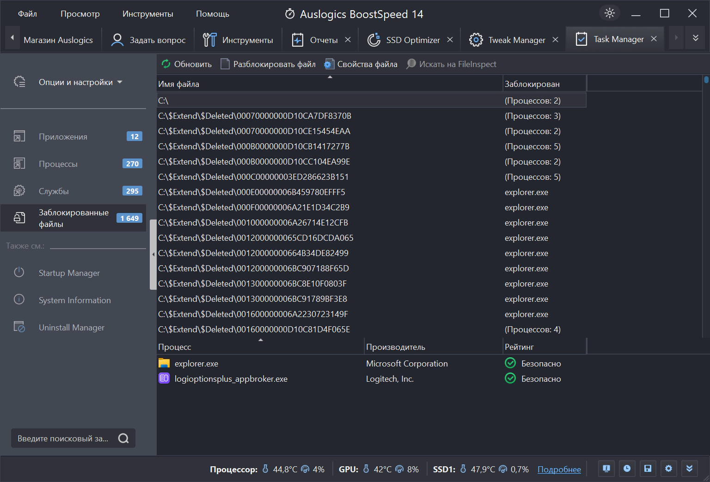Close the Task Manager tab

654,39
